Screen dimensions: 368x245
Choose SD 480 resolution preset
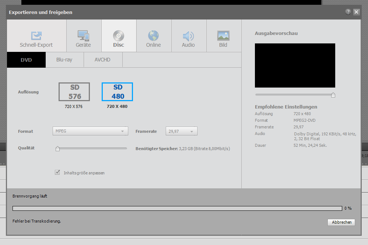[118, 92]
